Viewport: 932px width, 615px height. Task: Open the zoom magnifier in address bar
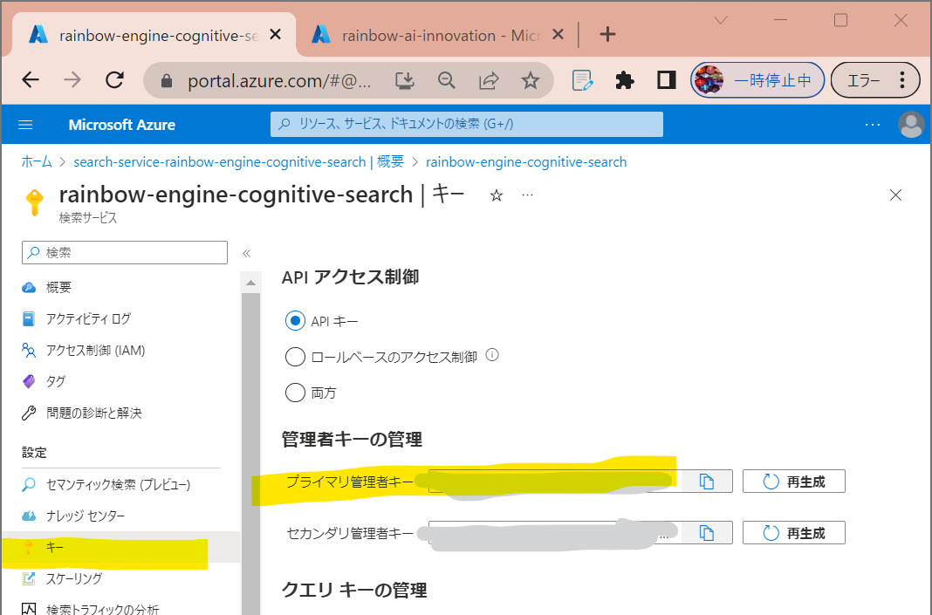pyautogui.click(x=447, y=80)
